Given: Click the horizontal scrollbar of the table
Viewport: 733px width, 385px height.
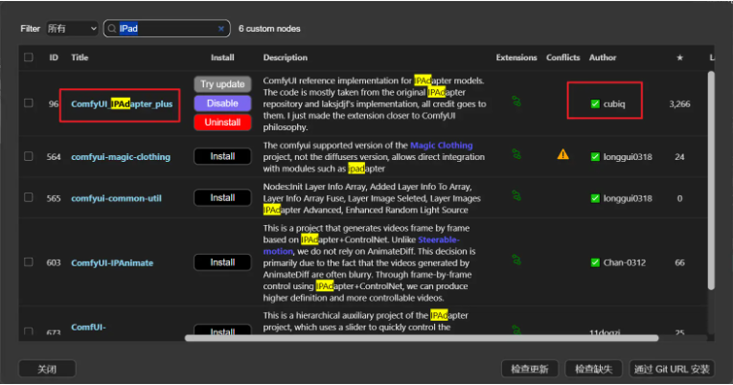Looking at the screenshot, I should click(x=422, y=338).
